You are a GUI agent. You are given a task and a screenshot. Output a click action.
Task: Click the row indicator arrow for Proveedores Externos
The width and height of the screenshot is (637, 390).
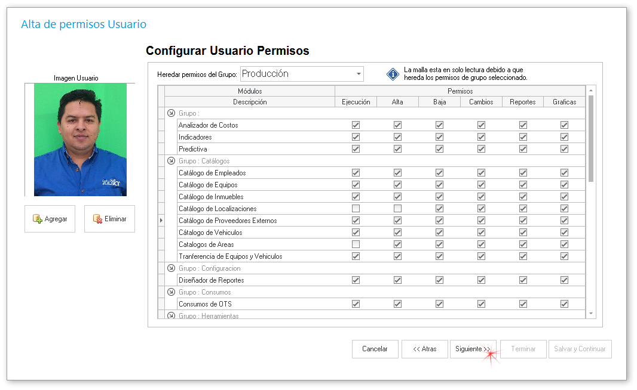click(x=161, y=221)
